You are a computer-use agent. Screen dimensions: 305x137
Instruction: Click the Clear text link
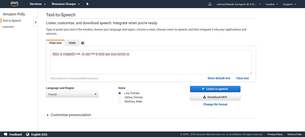(242, 78)
